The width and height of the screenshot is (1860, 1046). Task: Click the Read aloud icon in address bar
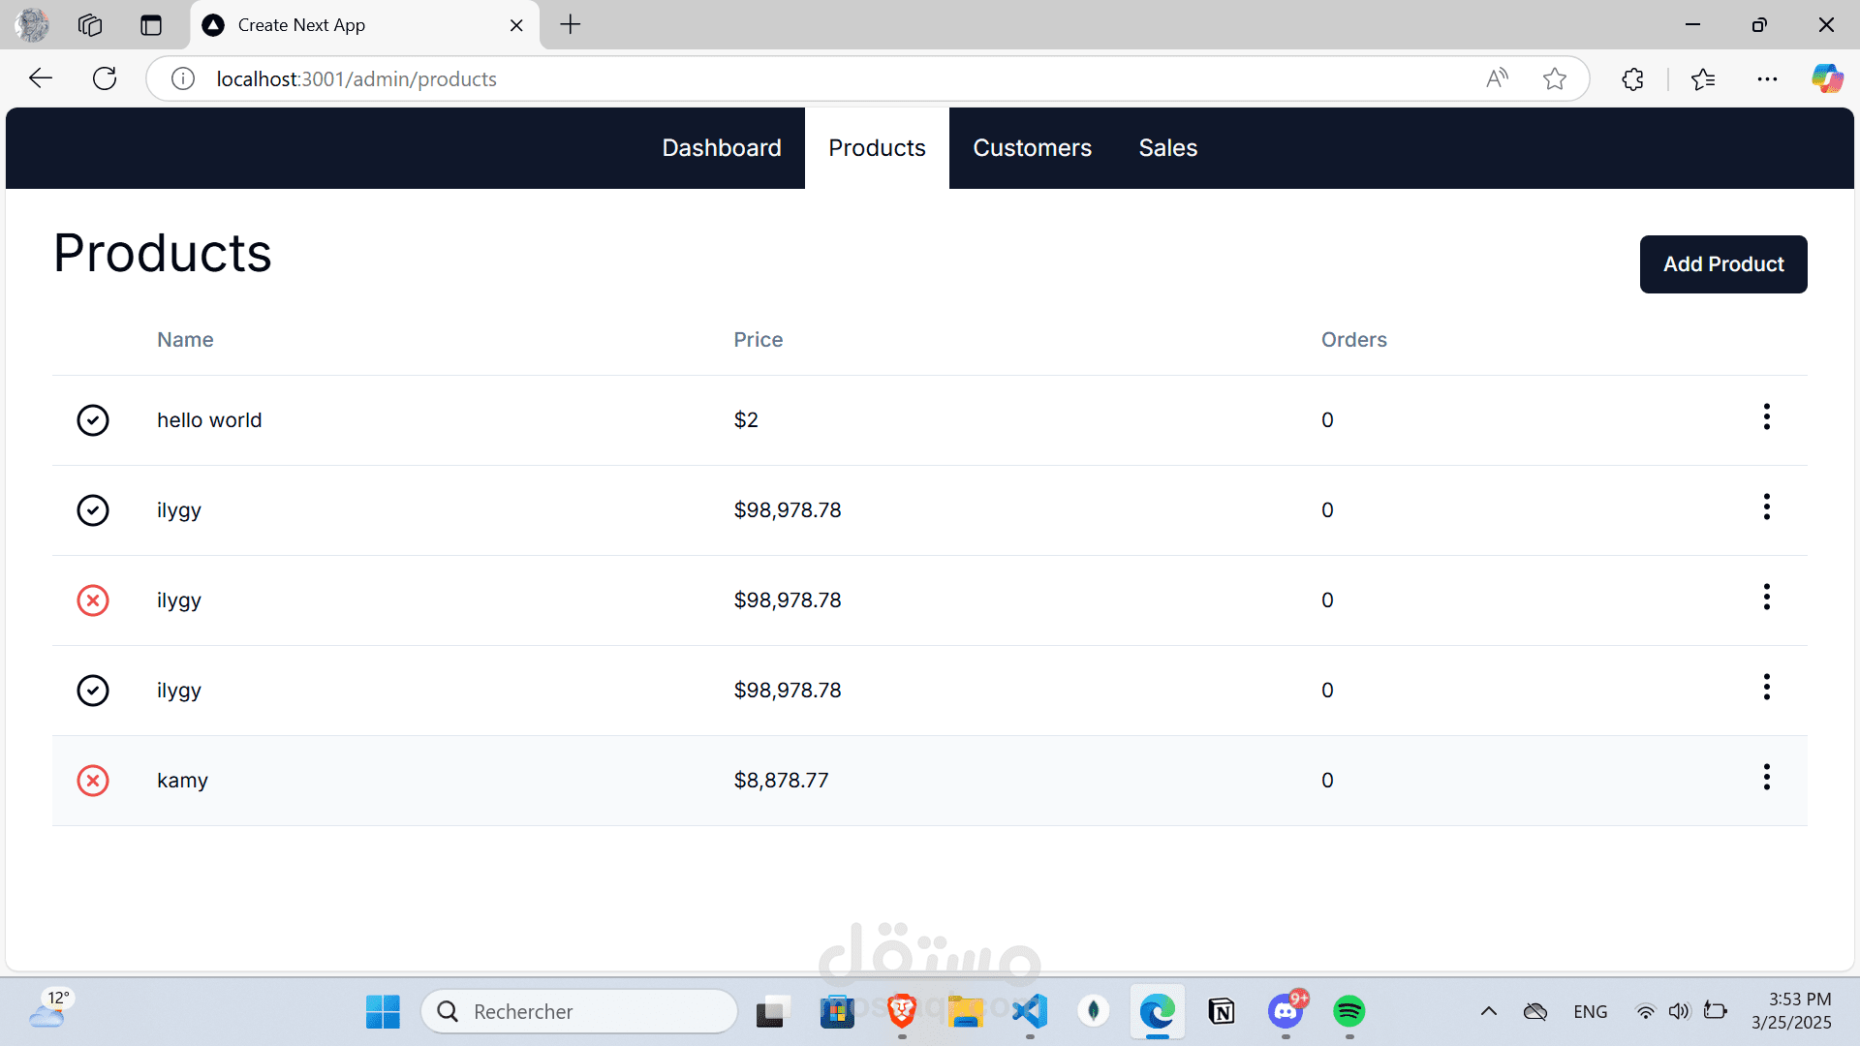1497,78
